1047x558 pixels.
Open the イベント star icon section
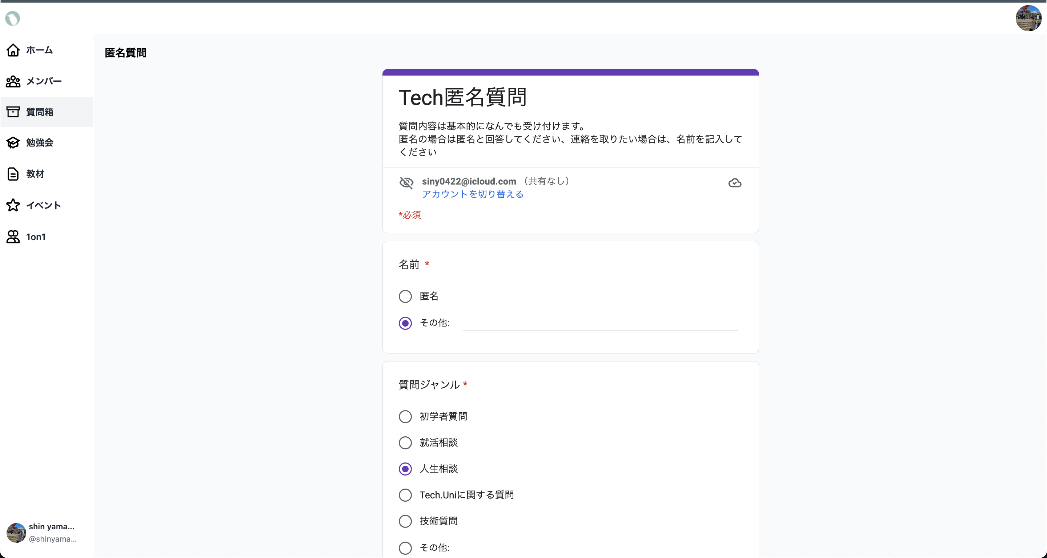coord(43,206)
